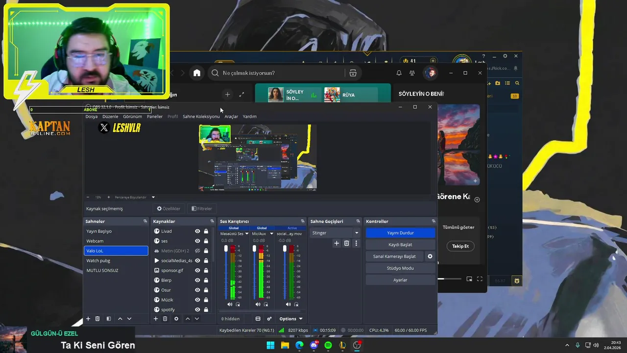Open scene filters icon in the Sahneler toolbar
Viewport: 627px width, 353px height.
109,319
